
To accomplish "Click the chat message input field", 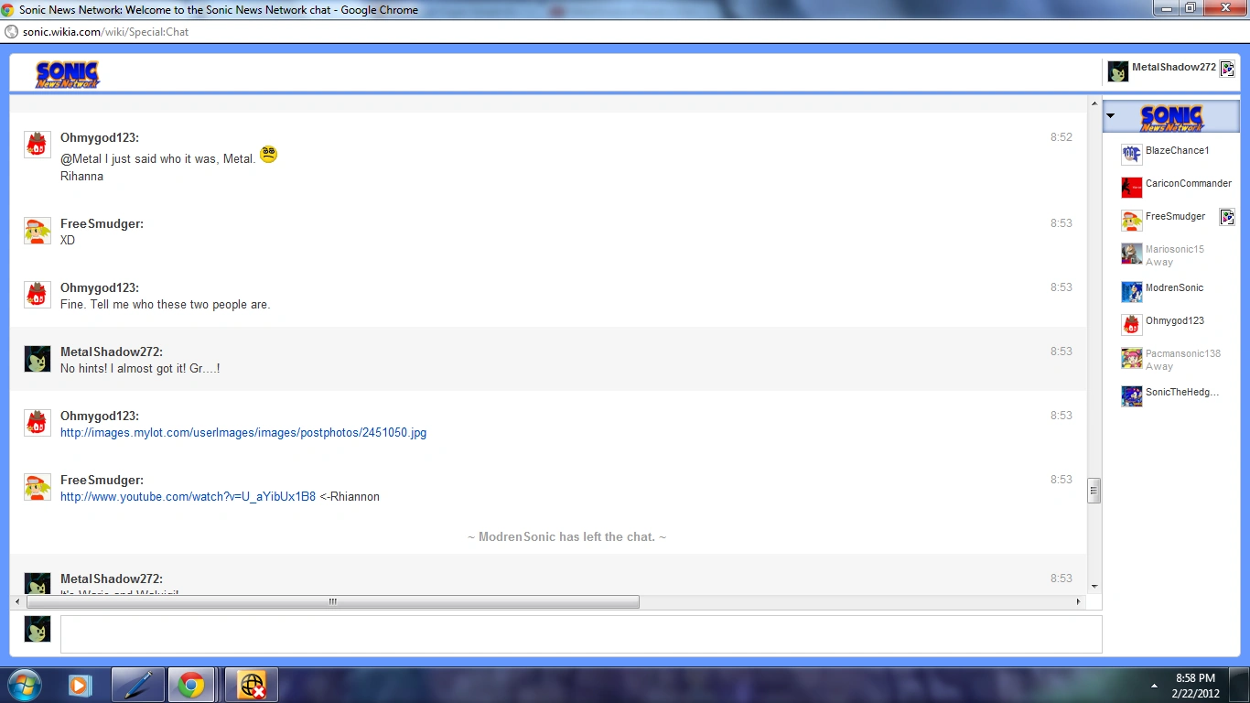I will 580,634.
